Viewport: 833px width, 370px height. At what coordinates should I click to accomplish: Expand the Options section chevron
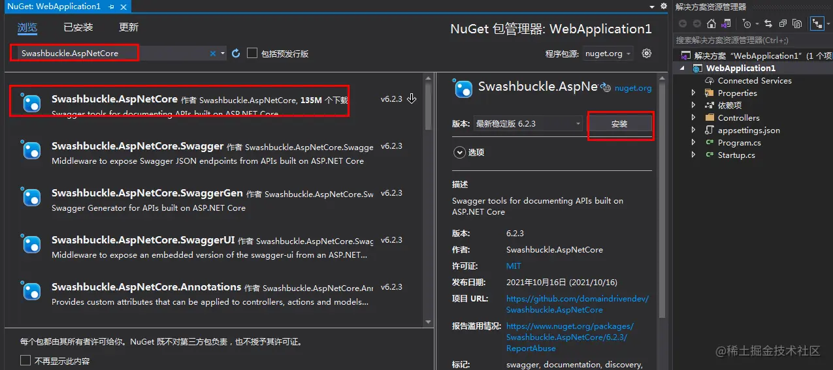(x=459, y=152)
